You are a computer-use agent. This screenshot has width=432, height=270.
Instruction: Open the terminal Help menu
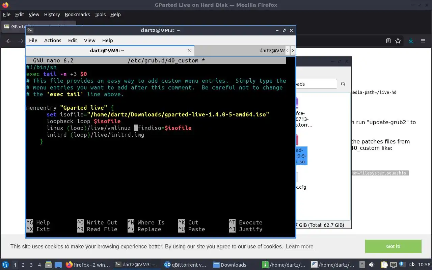click(x=107, y=40)
